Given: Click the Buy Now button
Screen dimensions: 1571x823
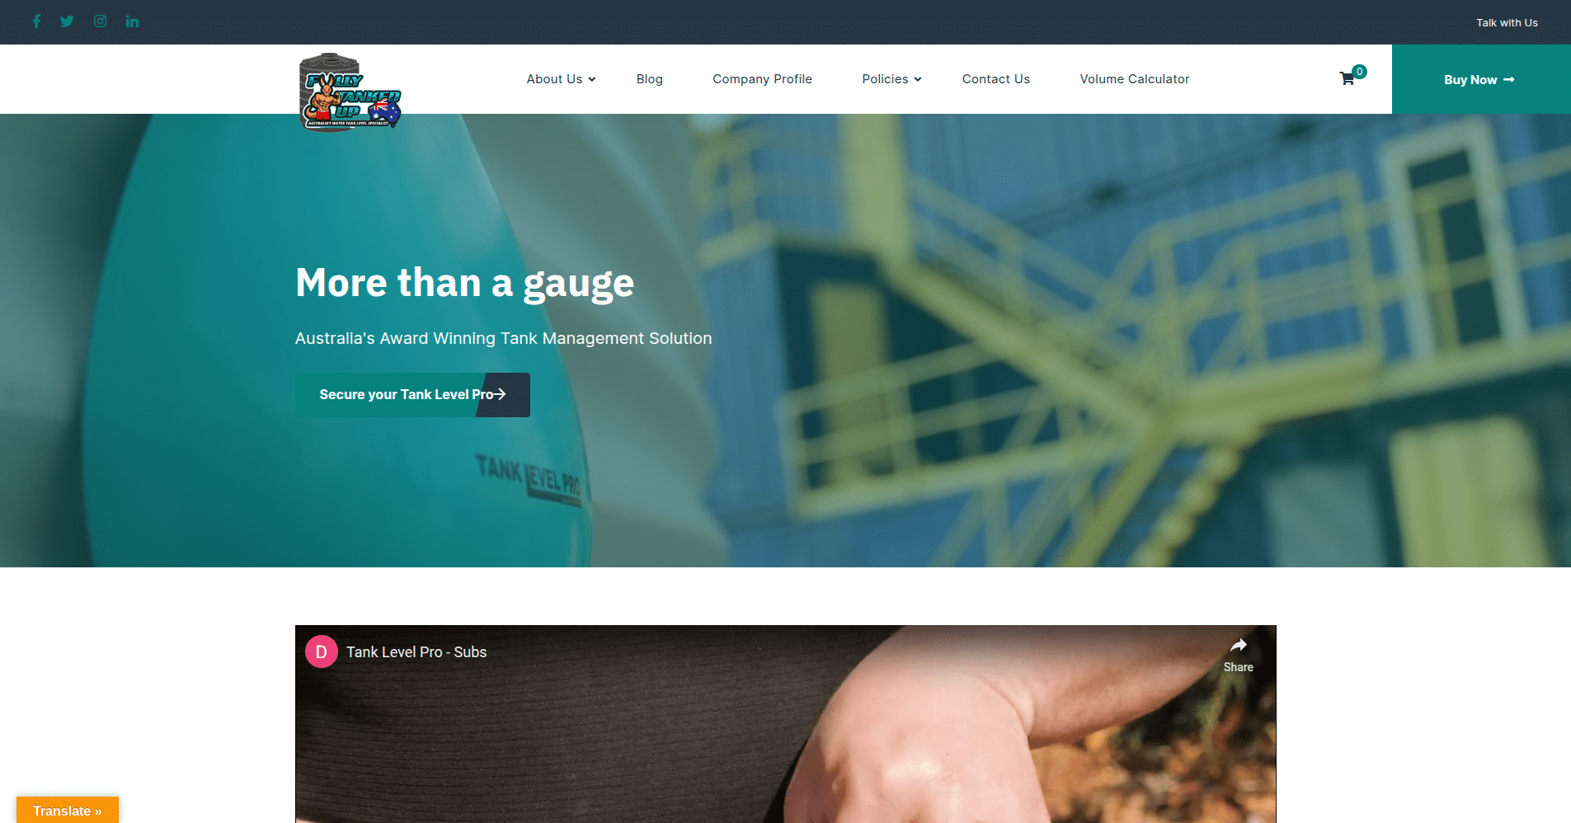Looking at the screenshot, I should point(1481,79).
